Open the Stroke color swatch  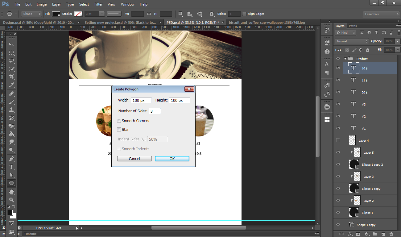78,14
